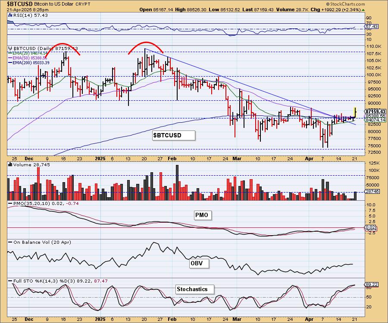Click the 0.02 PMO value tag
Viewport: 388px width, 323px height.
click(x=370, y=227)
